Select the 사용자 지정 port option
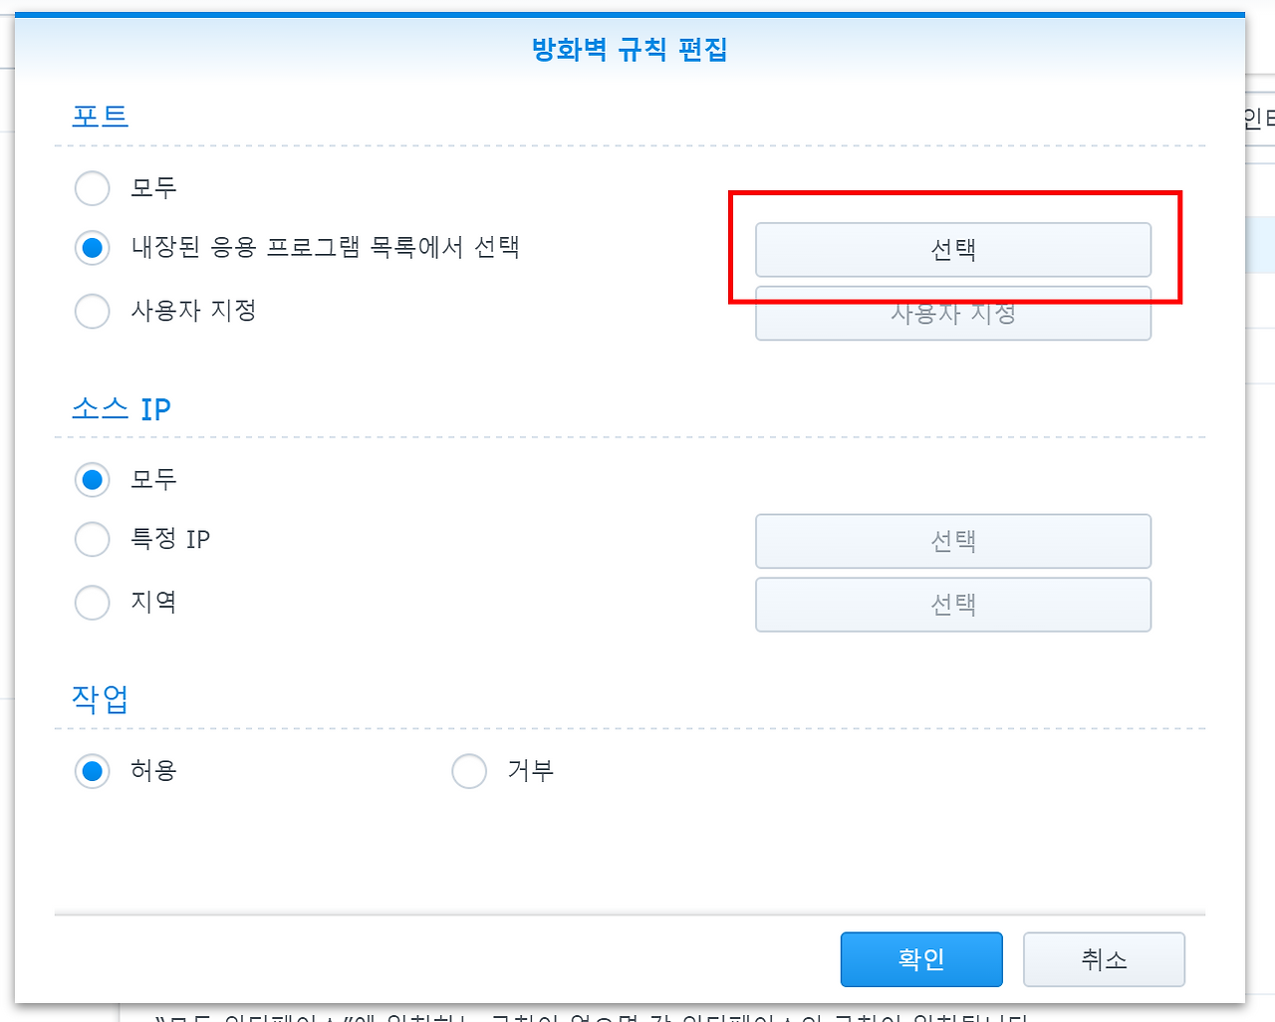 tap(92, 311)
